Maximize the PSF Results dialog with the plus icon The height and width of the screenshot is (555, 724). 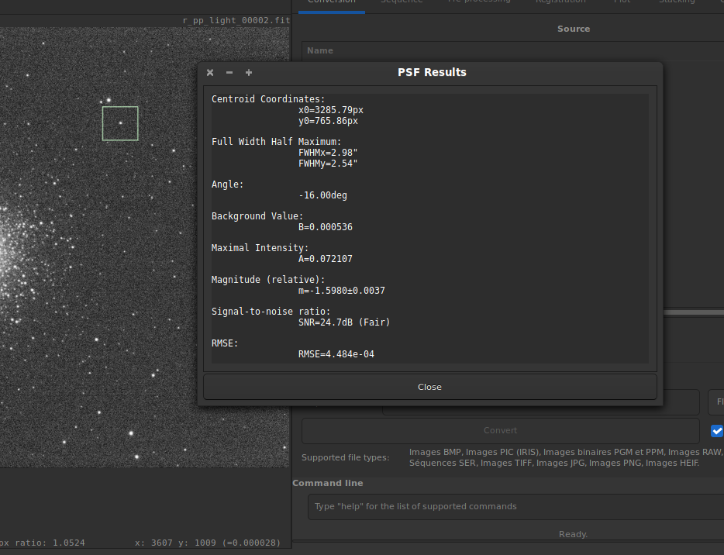(x=248, y=73)
